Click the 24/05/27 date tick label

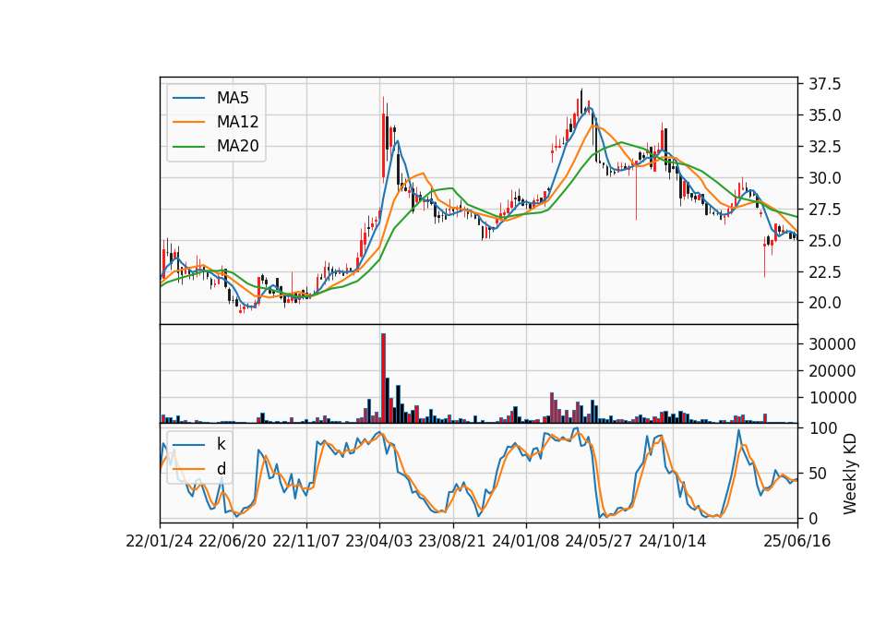click(599, 541)
